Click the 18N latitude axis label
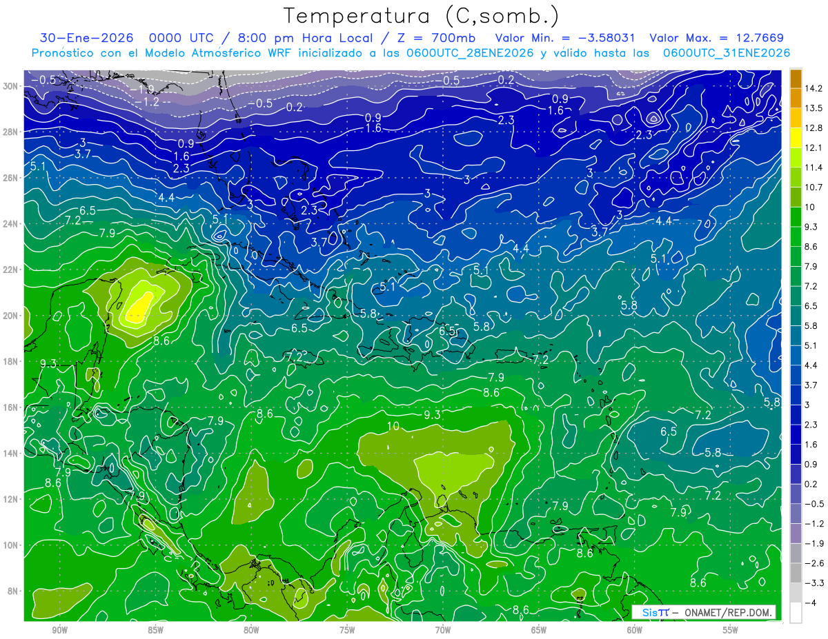The image size is (828, 639). pos(11,361)
